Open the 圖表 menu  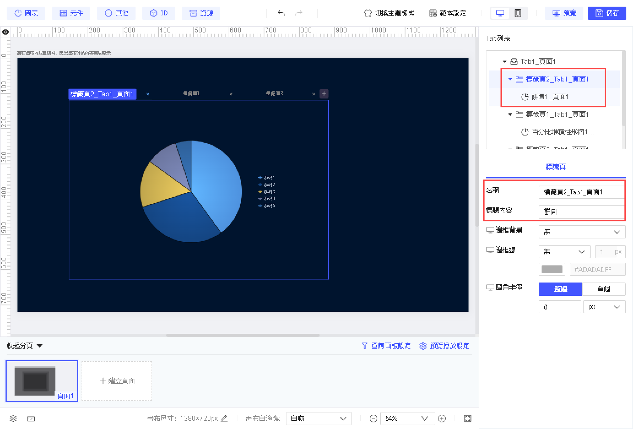pyautogui.click(x=26, y=13)
